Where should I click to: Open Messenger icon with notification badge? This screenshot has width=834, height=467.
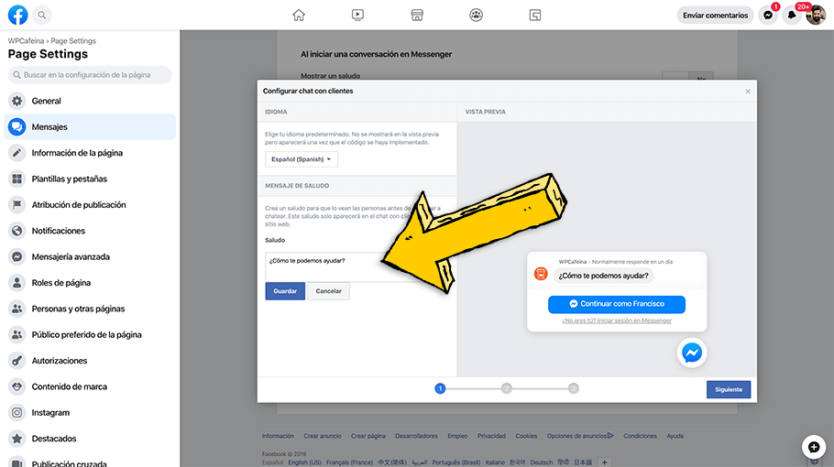coord(768,16)
